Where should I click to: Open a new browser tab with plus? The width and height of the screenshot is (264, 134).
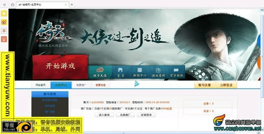(72, 5)
